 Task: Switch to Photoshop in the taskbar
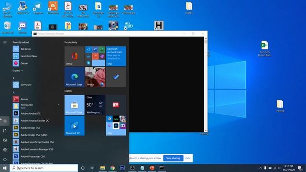pos(122,168)
